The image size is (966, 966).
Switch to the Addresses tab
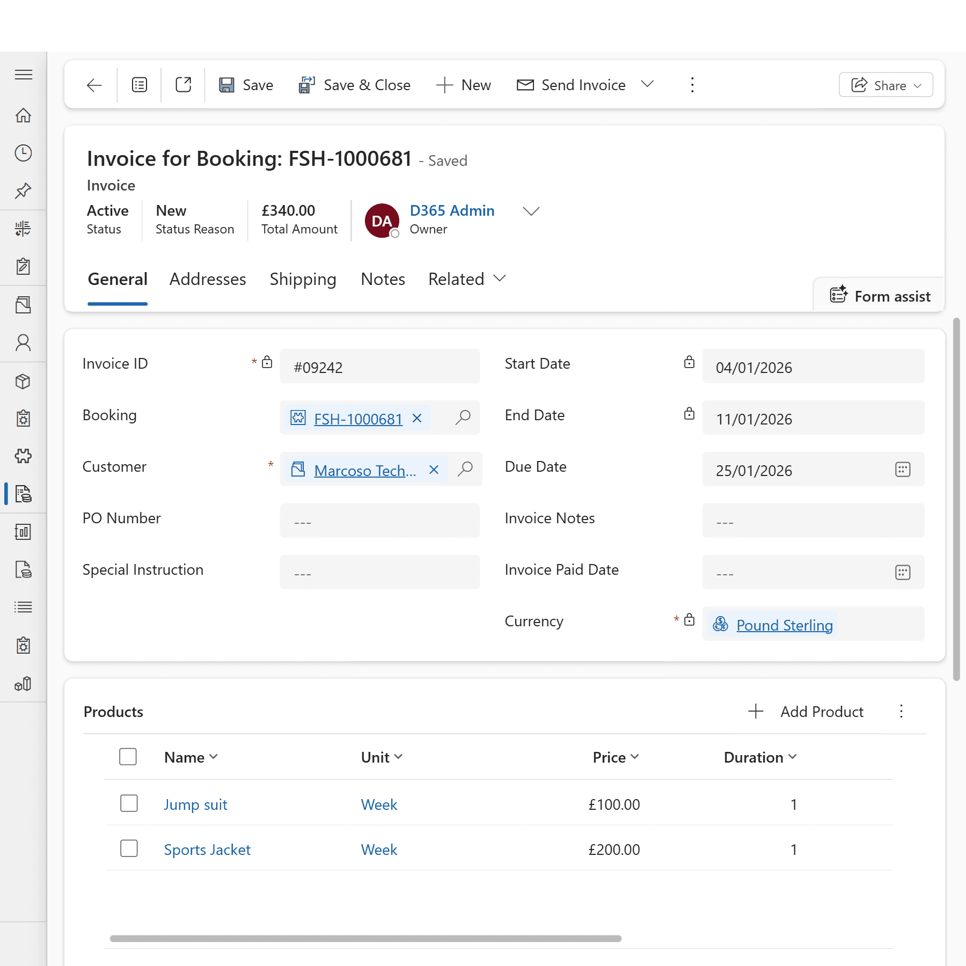208,279
